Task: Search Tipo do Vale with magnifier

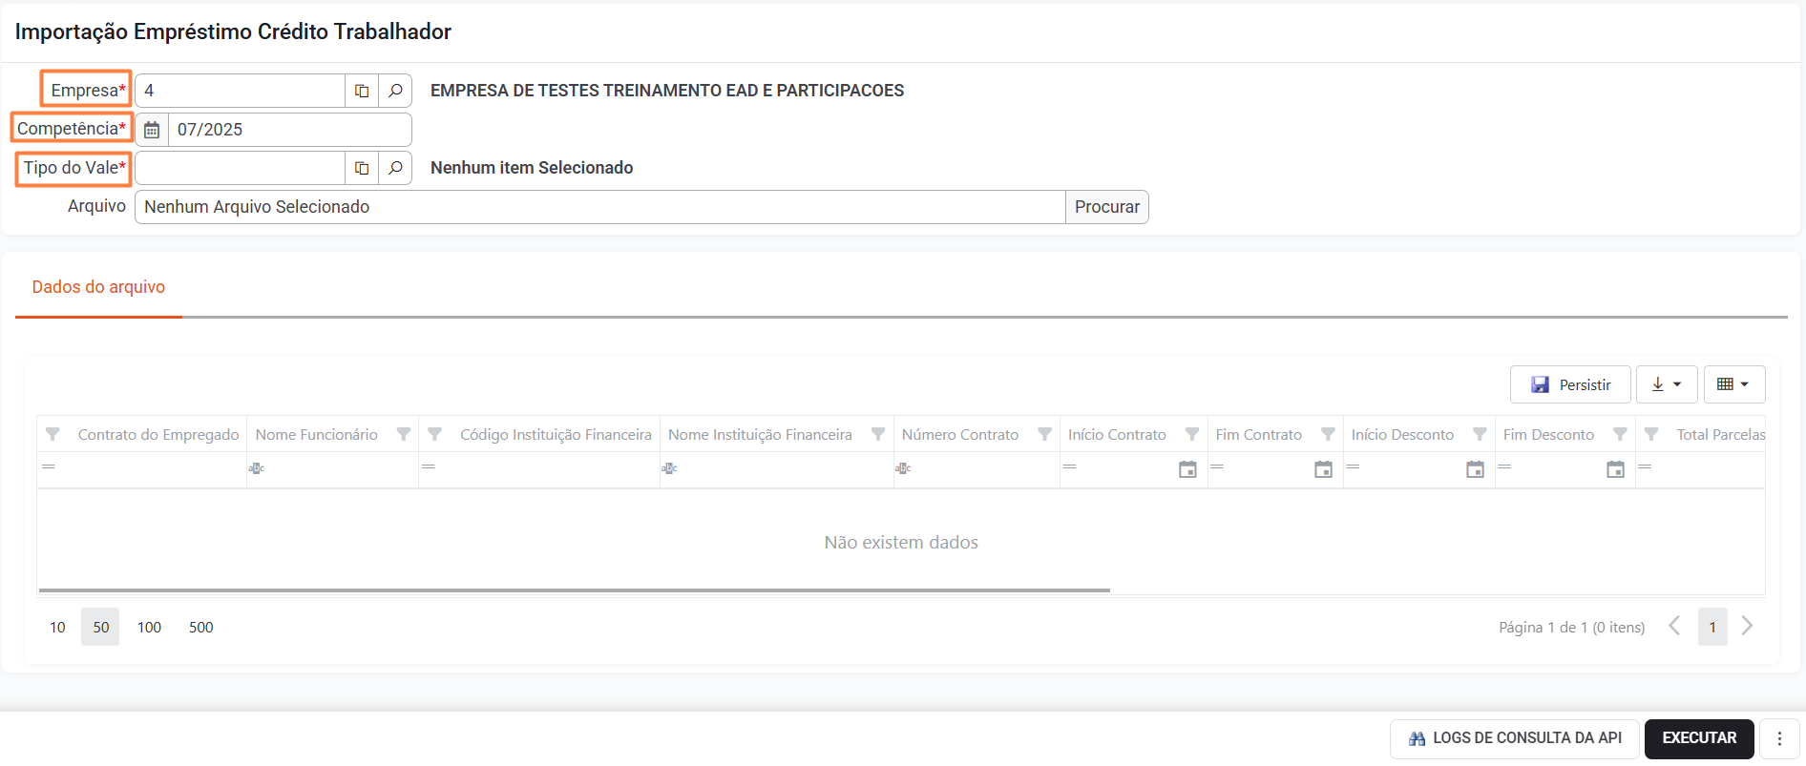Action: point(395,168)
